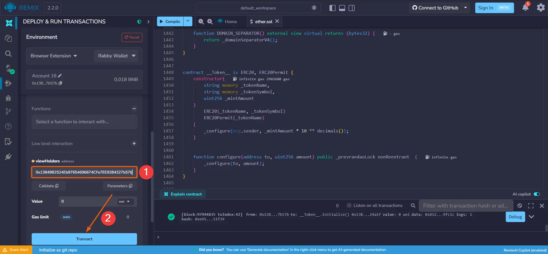Open the RemixAI assistant sidebar icon
The width and height of the screenshot is (548, 254).
click(9, 23)
